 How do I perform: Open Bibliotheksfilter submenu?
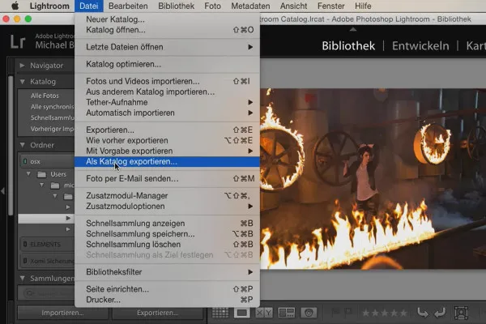point(167,272)
